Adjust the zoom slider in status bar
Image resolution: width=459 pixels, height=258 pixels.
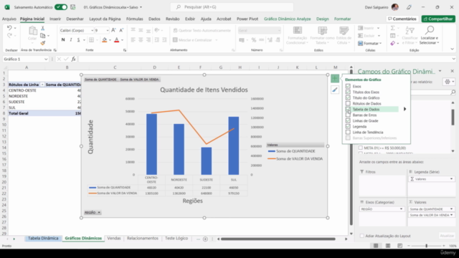coord(426,246)
